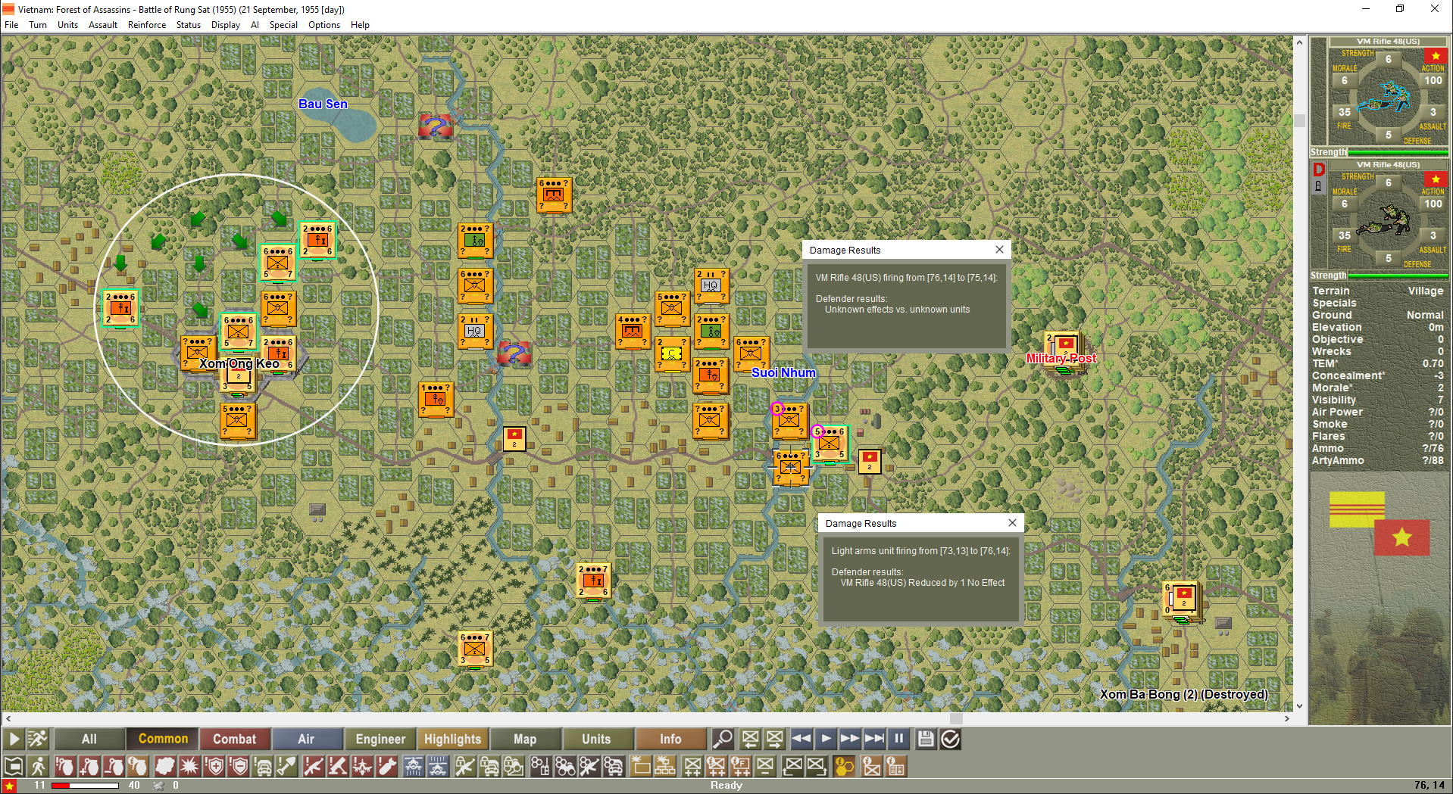Open the Info toolbar tab
This screenshot has height=794, width=1453.
coord(670,739)
